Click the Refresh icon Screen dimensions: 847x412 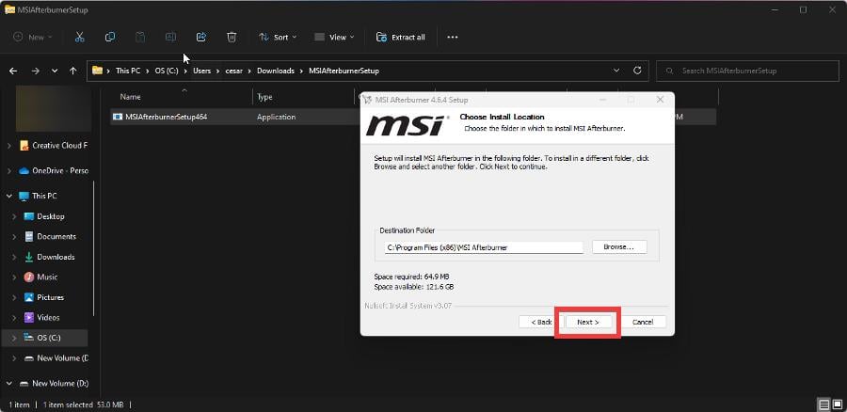point(637,71)
